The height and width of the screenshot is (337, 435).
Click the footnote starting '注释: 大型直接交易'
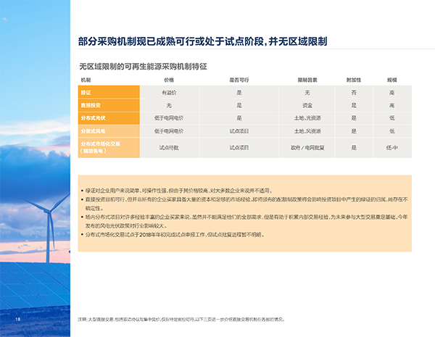[x=181, y=320]
